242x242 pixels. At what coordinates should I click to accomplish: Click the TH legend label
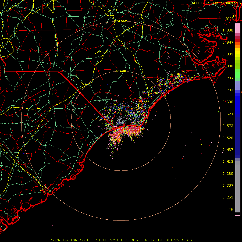pos(231,209)
